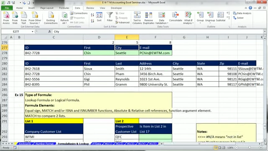Select cell containing Reynolds
The width and height of the screenshot is (268, 151).
pyautogui.click(x=127, y=79)
